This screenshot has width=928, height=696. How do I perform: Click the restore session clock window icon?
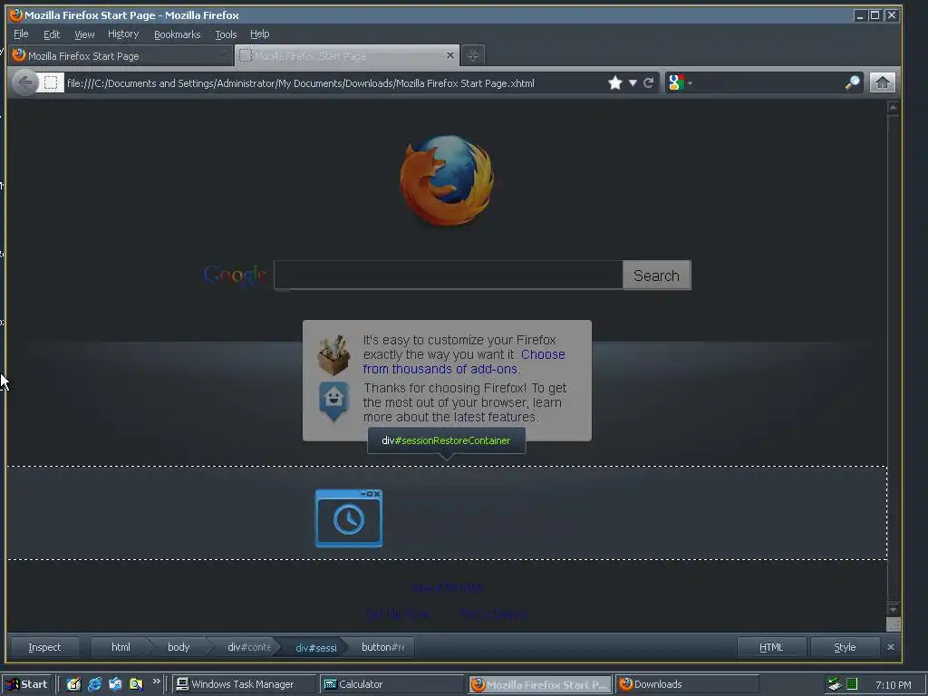click(x=349, y=517)
